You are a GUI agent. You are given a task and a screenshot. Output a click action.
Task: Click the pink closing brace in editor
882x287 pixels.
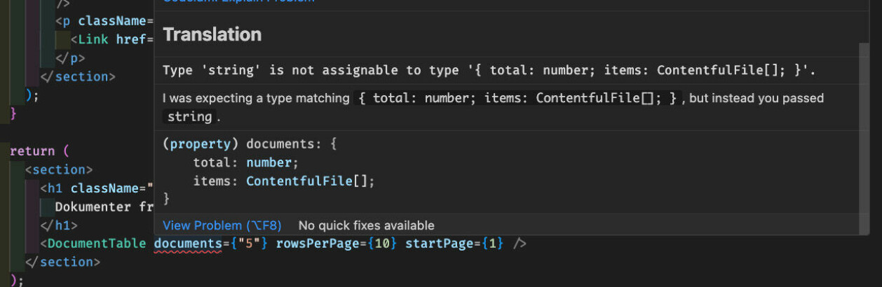[x=13, y=113]
